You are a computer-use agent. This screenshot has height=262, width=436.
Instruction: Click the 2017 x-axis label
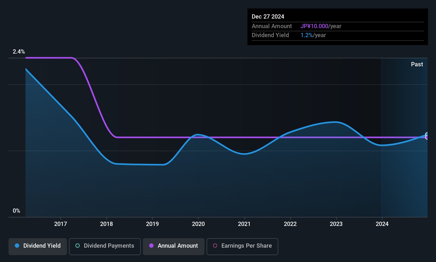pyautogui.click(x=61, y=224)
